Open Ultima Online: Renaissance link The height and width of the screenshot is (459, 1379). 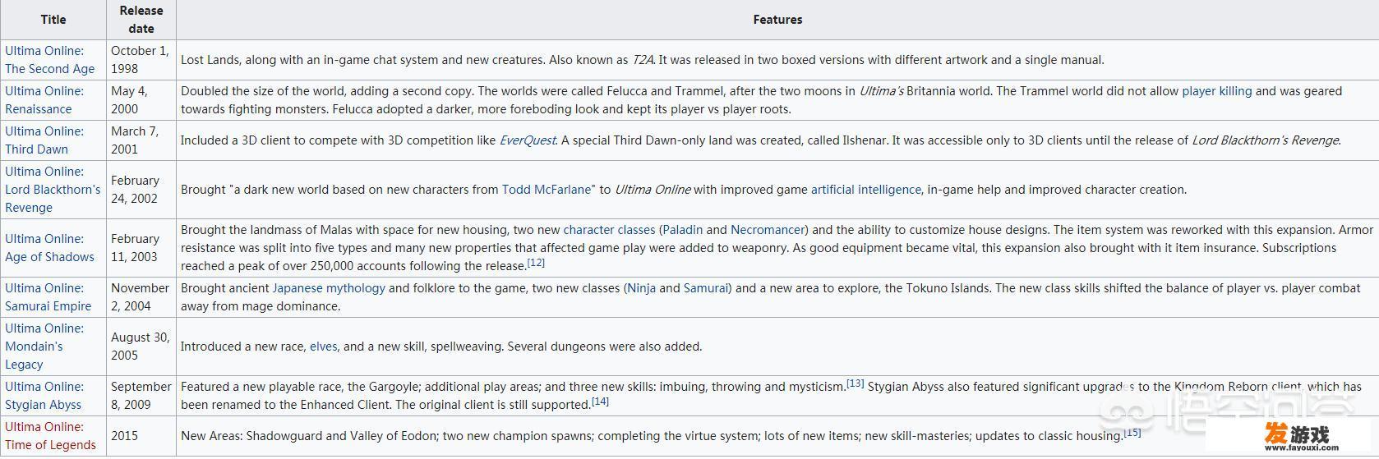[44, 100]
